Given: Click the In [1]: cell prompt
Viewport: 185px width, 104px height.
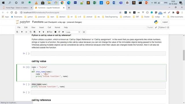Looking at the screenshot, I should (26, 67).
